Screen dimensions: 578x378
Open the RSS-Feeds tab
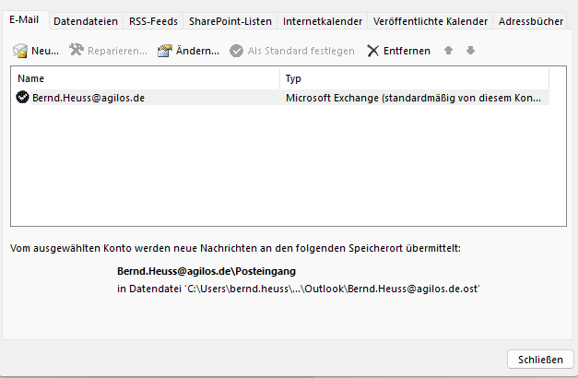point(153,21)
